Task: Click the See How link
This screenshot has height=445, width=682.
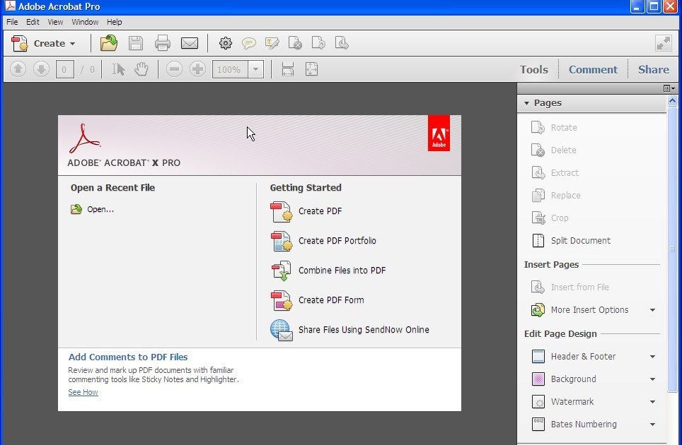Action: tap(83, 392)
